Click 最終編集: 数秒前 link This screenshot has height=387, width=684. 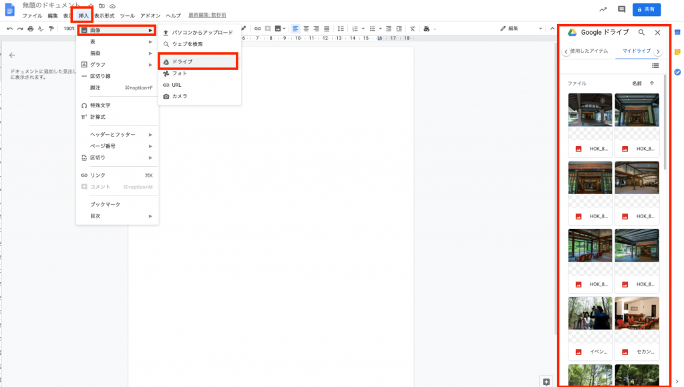(x=207, y=15)
